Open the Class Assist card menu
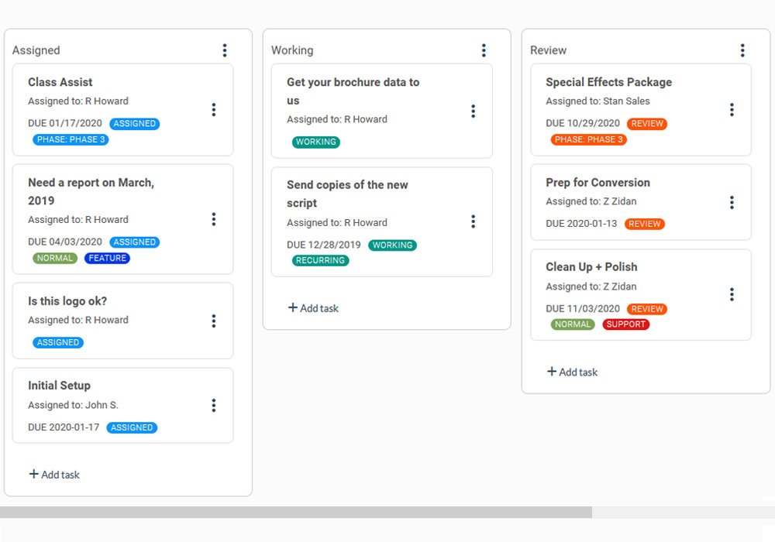 coord(214,110)
